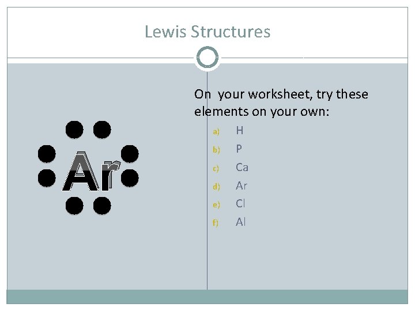Viewport: 415px width, 311px height.
Task: Click the upper electron dot left of Ar
Action: tap(46, 154)
